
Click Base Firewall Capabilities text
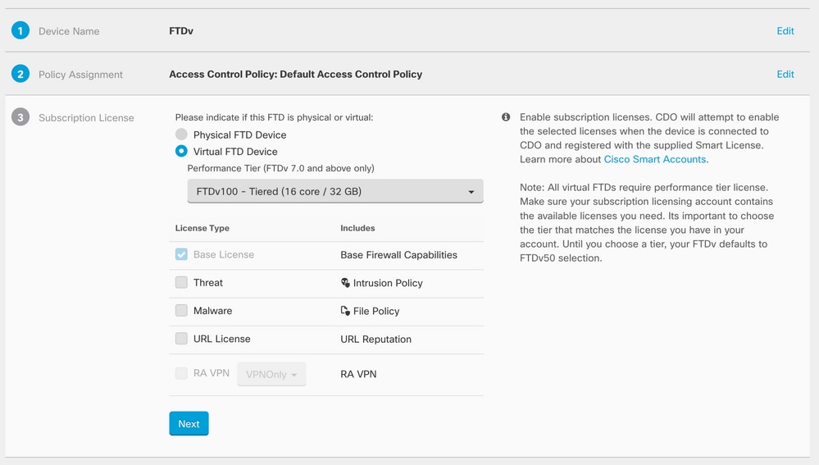(x=398, y=255)
